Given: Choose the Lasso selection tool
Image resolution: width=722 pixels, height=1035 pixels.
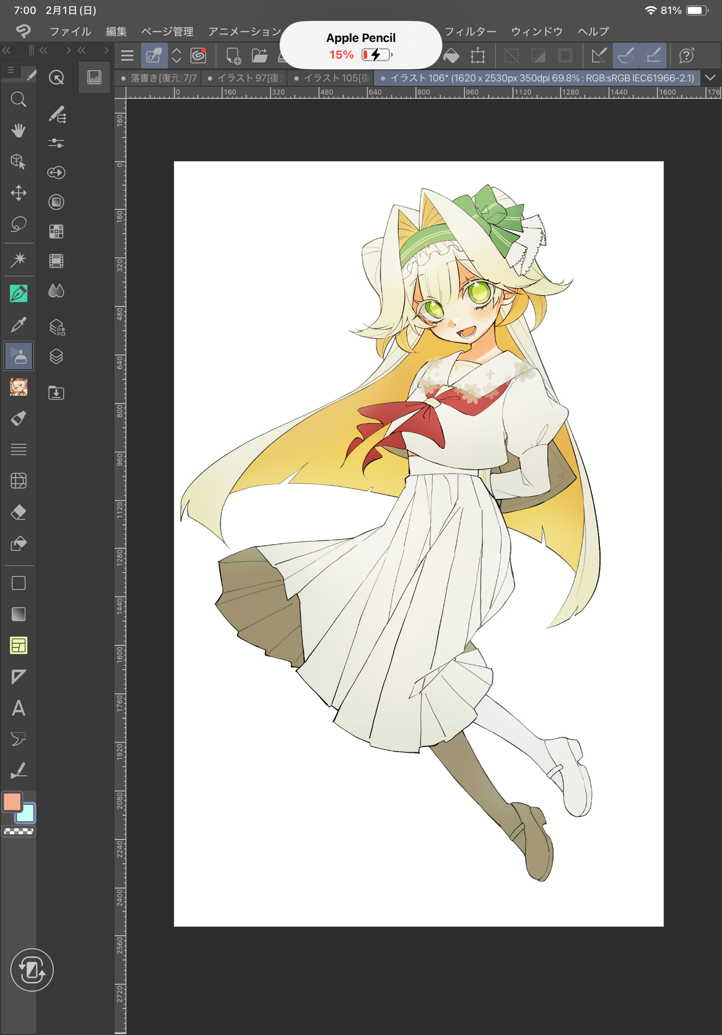Looking at the screenshot, I should [19, 224].
